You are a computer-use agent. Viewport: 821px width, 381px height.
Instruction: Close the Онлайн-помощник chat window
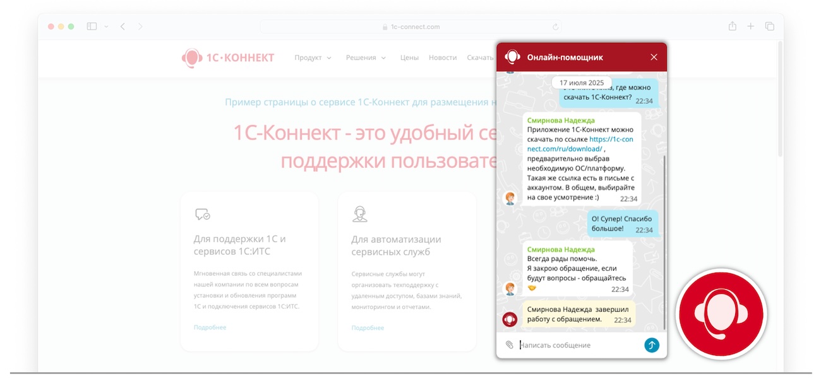[654, 57]
